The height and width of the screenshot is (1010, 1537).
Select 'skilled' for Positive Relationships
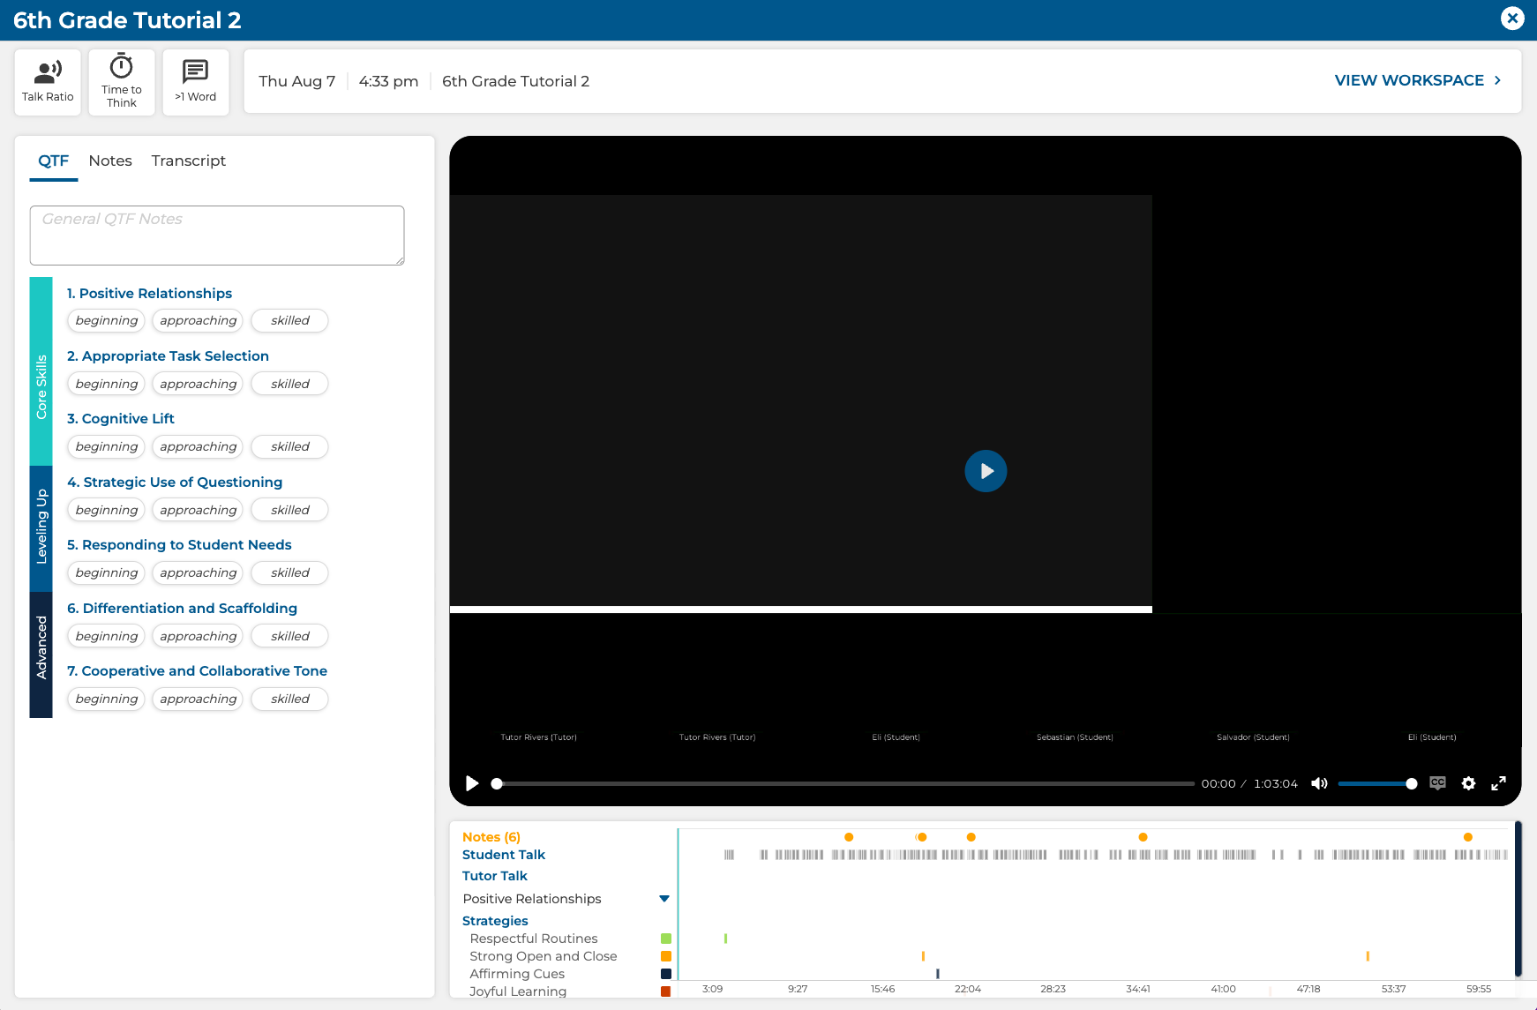point(289,320)
